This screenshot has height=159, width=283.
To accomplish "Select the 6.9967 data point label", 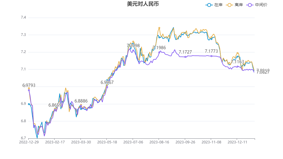I will 107,82.
